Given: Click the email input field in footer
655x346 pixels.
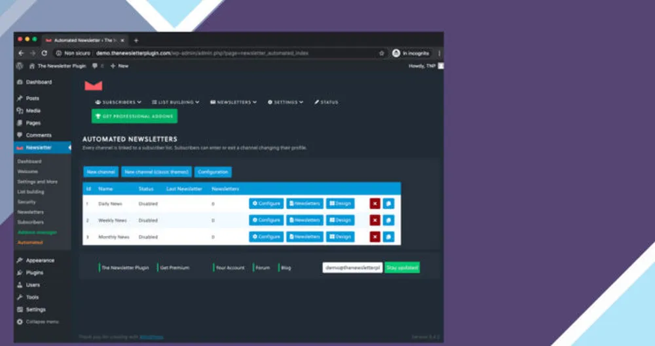Looking at the screenshot, I should pyautogui.click(x=352, y=268).
